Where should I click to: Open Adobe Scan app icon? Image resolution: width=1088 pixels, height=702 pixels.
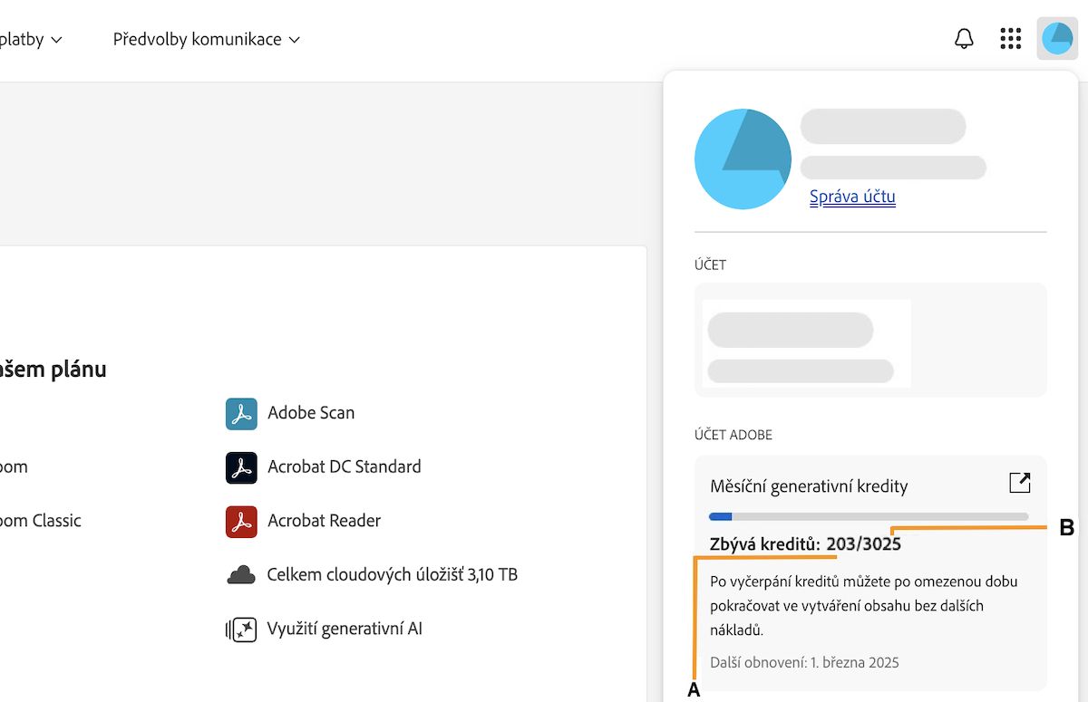(241, 413)
